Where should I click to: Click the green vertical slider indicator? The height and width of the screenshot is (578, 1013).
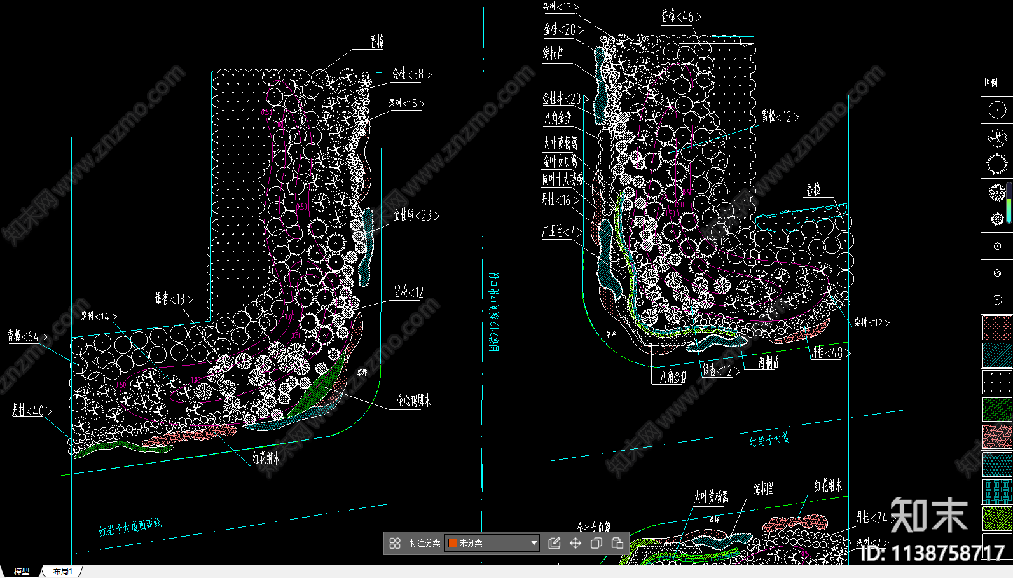(x=1009, y=210)
